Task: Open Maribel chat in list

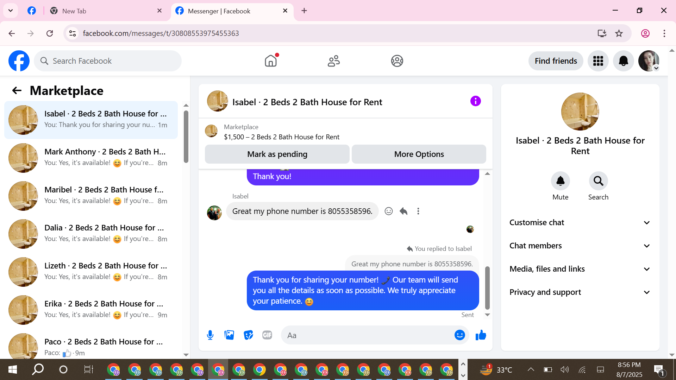Action: pos(91,196)
